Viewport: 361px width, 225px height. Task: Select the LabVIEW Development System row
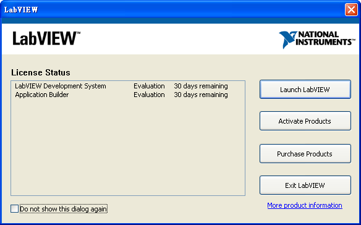[x=121, y=86]
